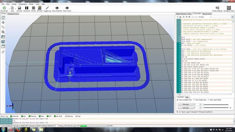Switch to isometric cube view

click(3, 37)
